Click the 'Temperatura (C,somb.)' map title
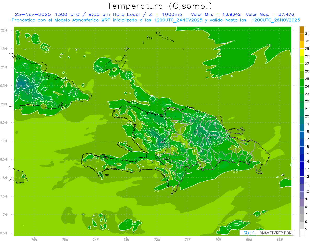This screenshot has width=314, height=243. (160, 6)
